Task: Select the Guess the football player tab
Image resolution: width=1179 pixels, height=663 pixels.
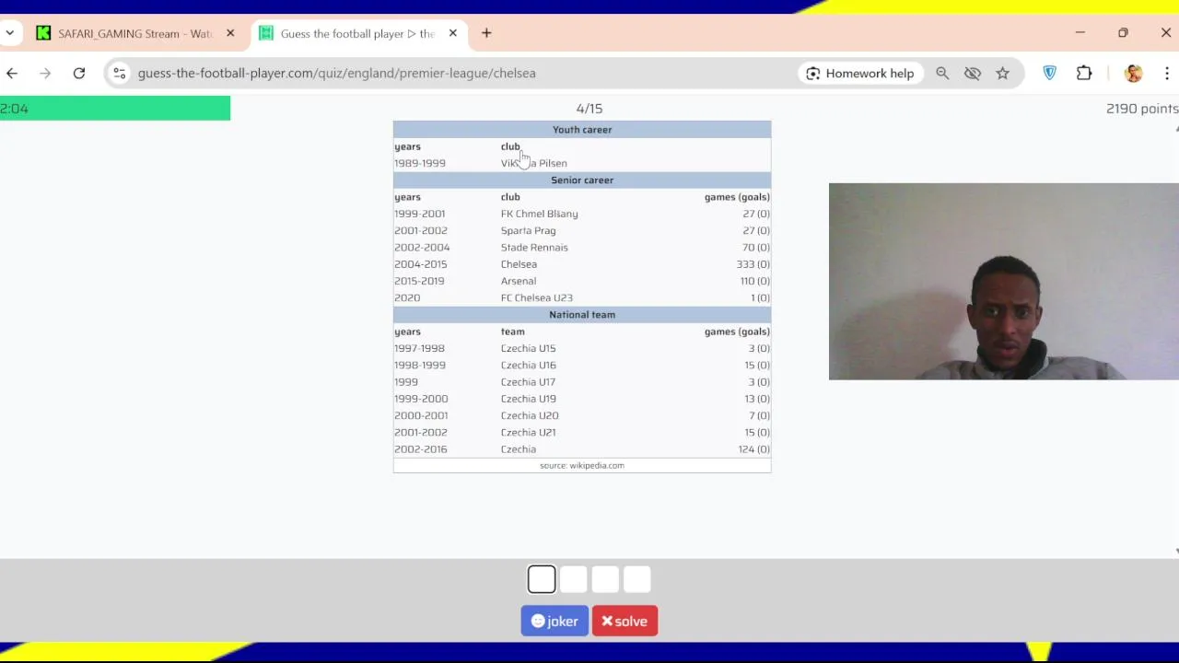Action: click(x=357, y=33)
